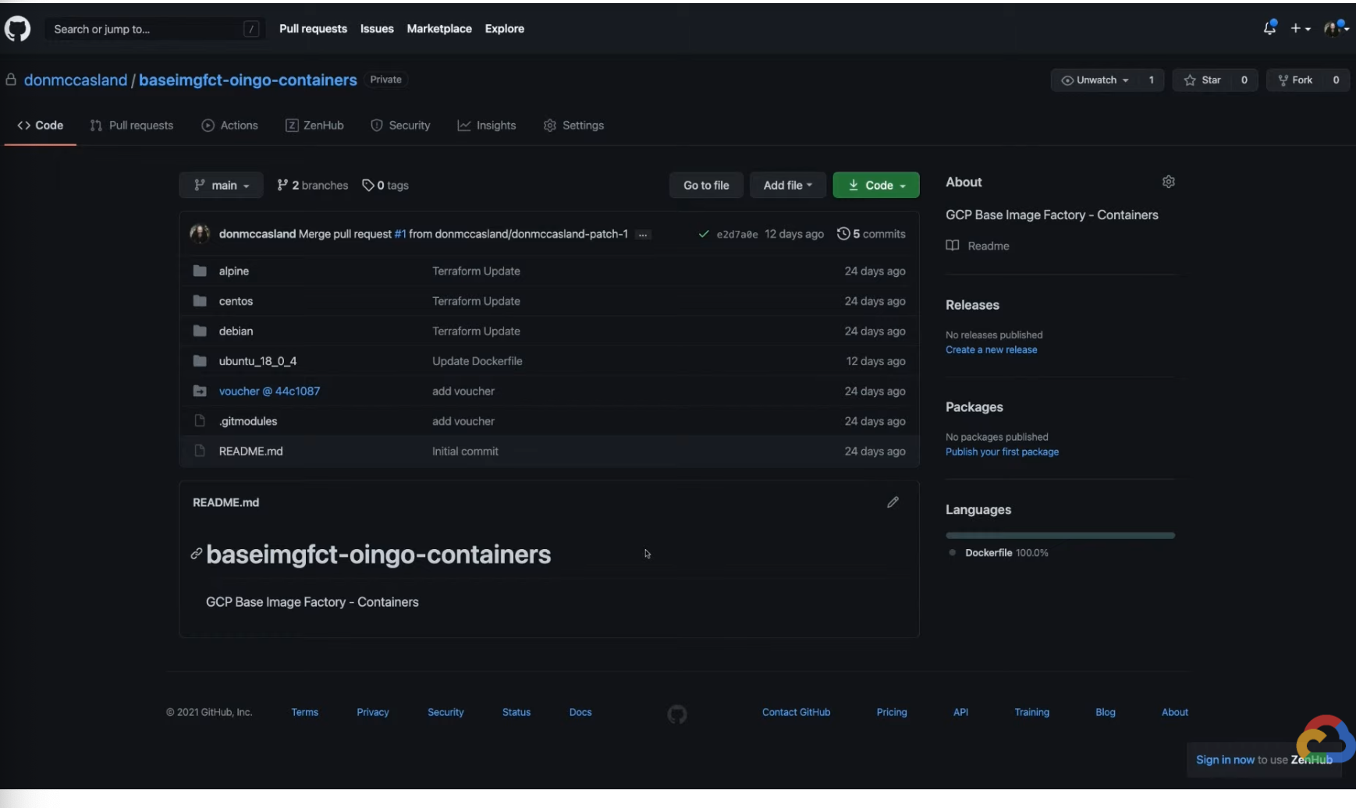This screenshot has width=1356, height=808.
Task: Open the Contact GitHub footer link
Action: (x=797, y=712)
